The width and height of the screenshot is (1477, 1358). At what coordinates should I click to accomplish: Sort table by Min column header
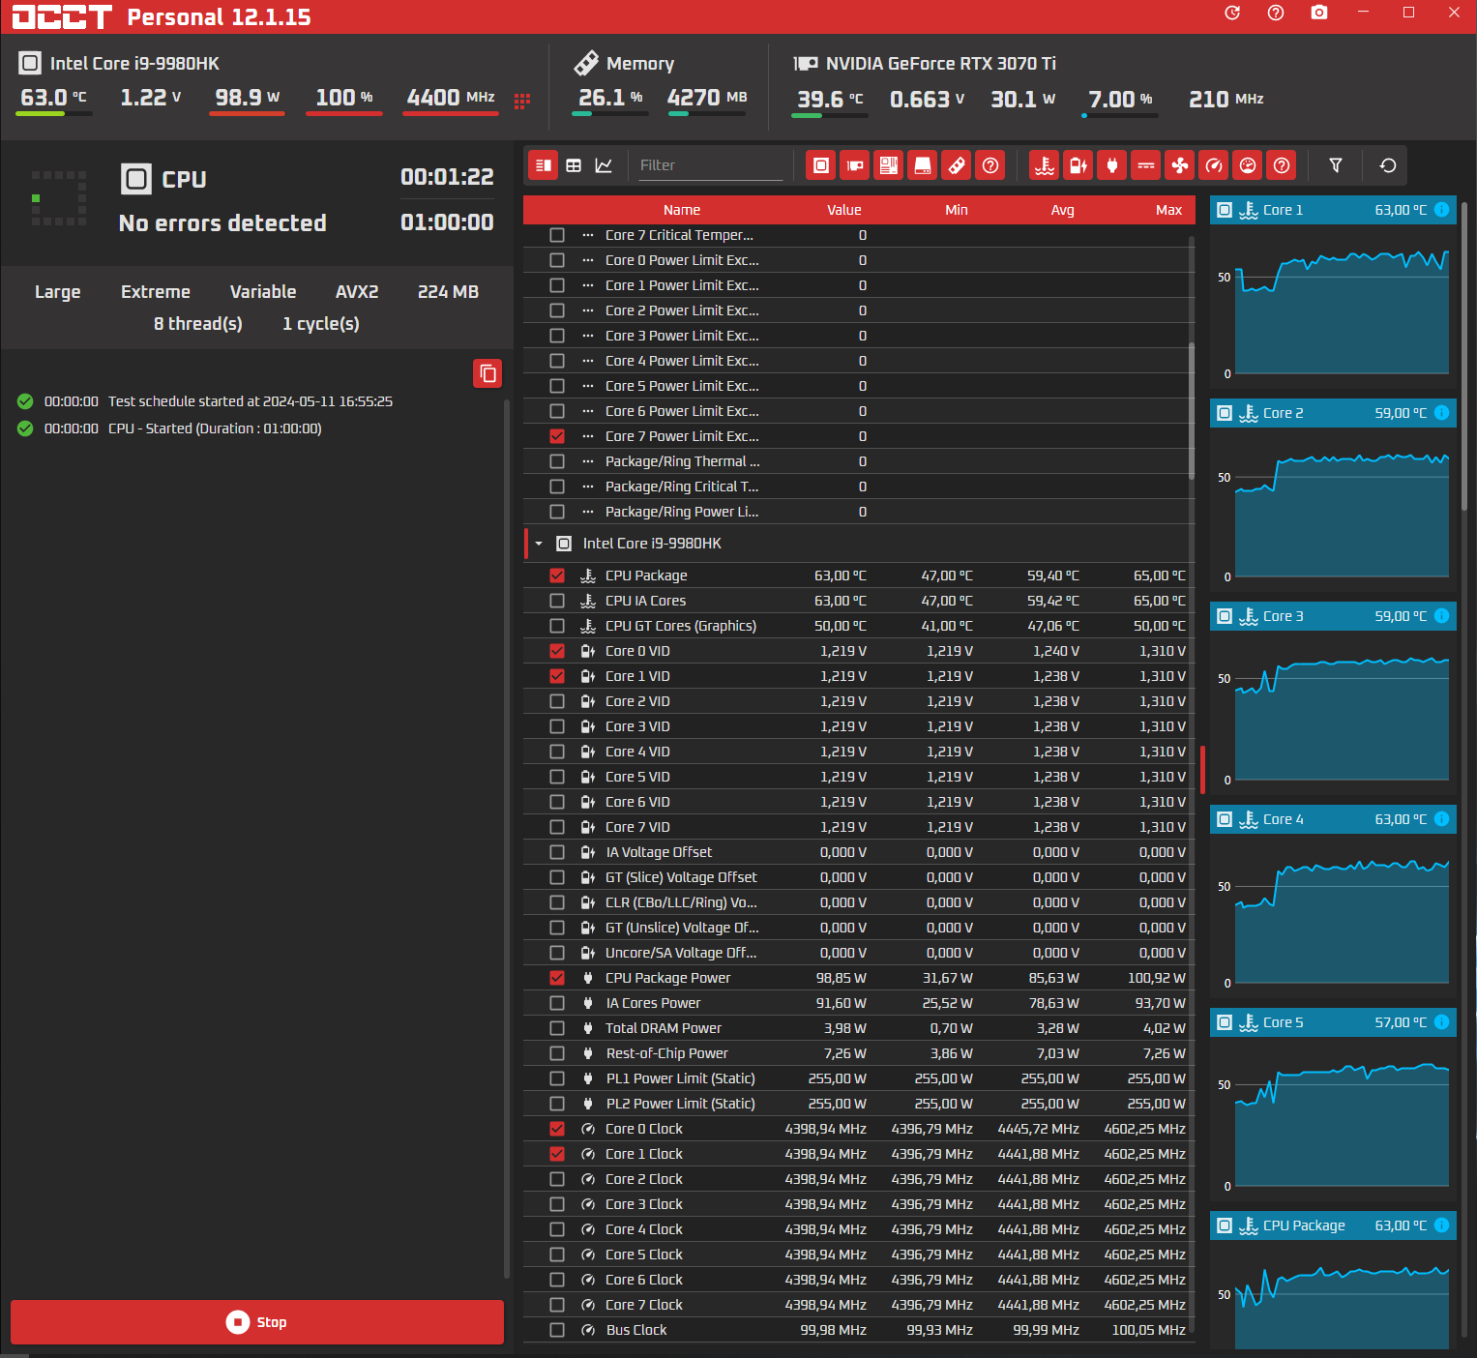(957, 210)
